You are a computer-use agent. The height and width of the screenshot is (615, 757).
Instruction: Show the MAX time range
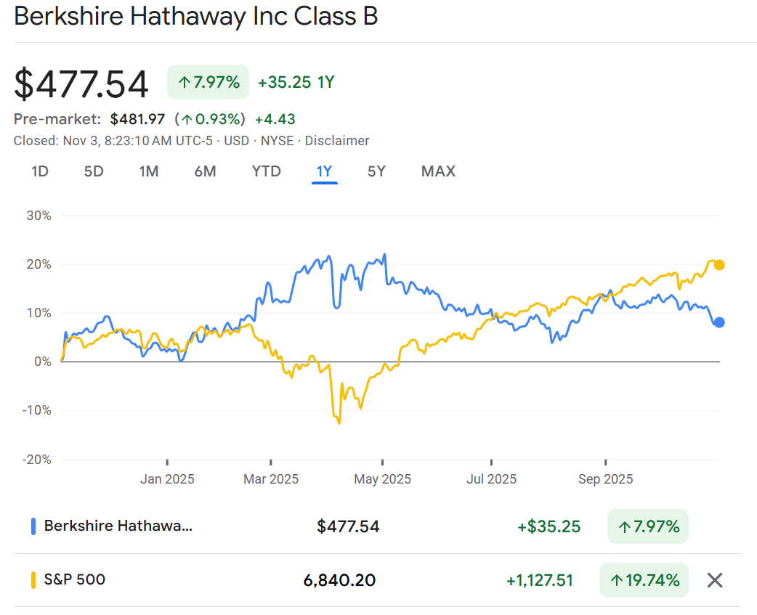[438, 171]
